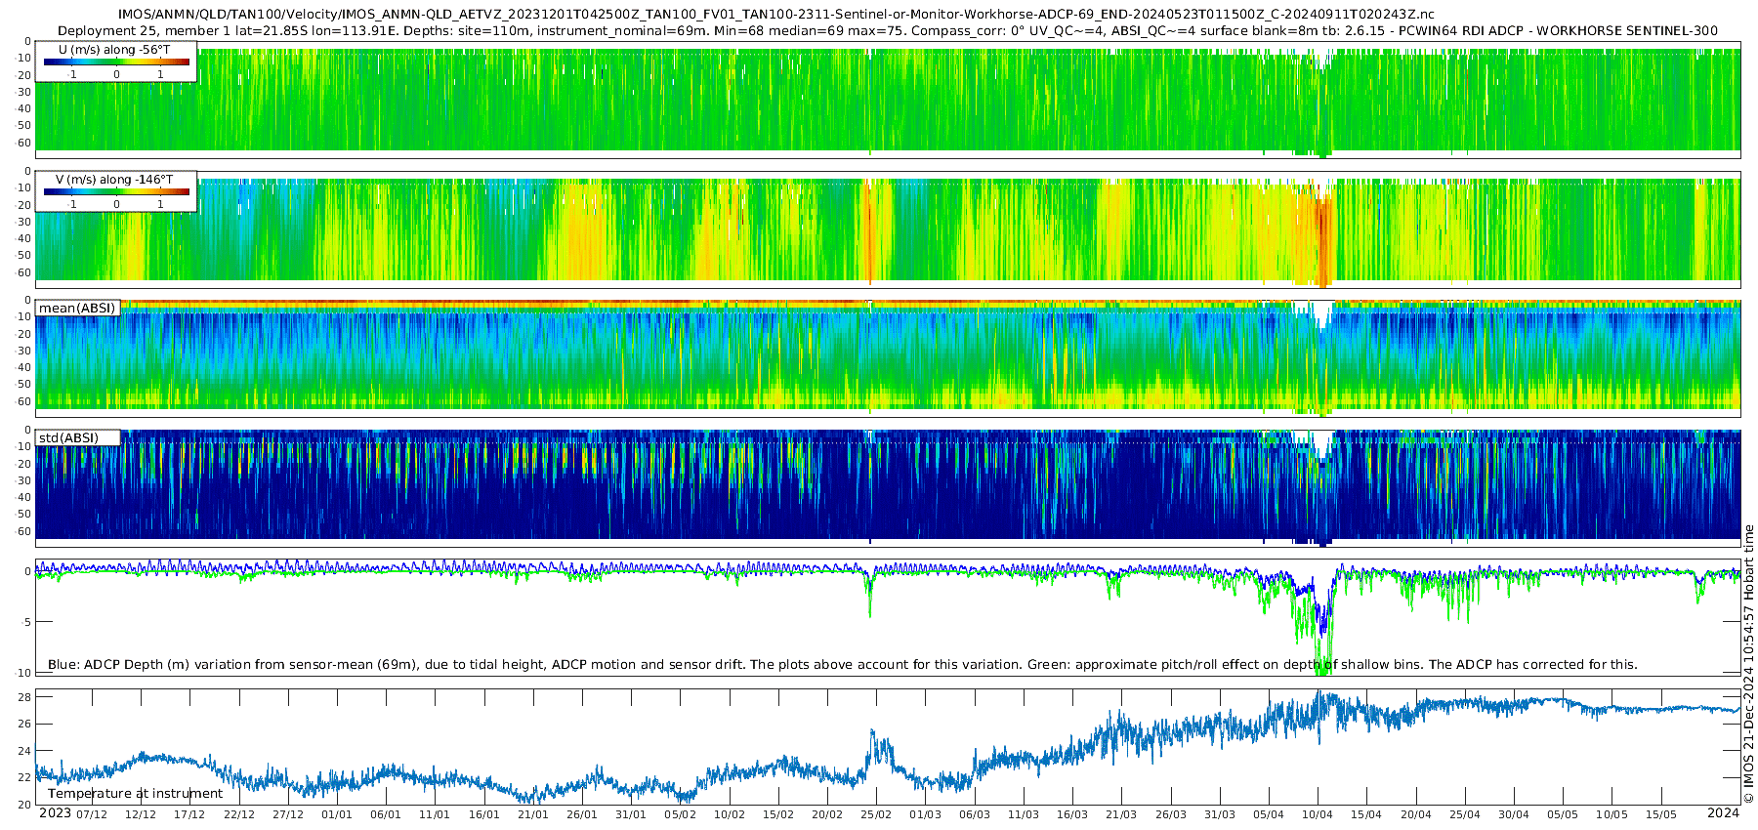Click the '30/04' date tick label
Viewport: 1758px width, 830px height.
click(1514, 815)
